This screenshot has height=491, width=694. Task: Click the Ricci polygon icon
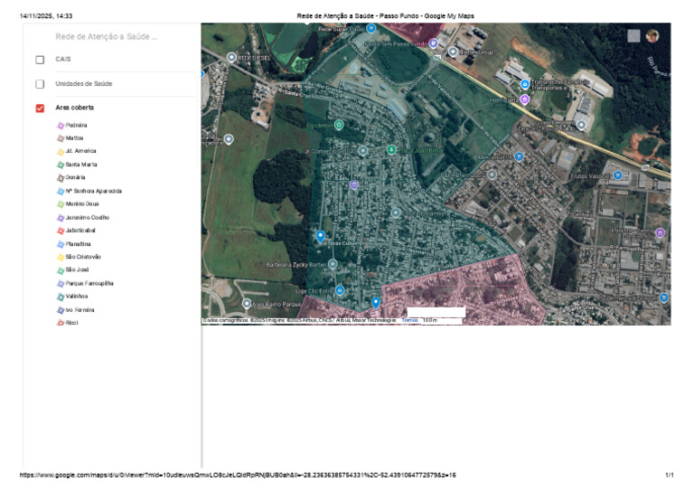point(61,323)
